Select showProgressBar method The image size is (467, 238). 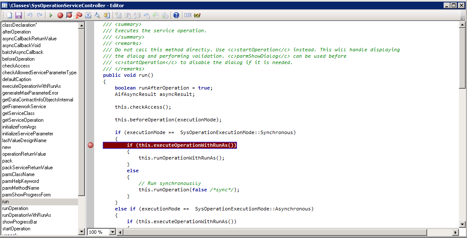tap(20, 222)
